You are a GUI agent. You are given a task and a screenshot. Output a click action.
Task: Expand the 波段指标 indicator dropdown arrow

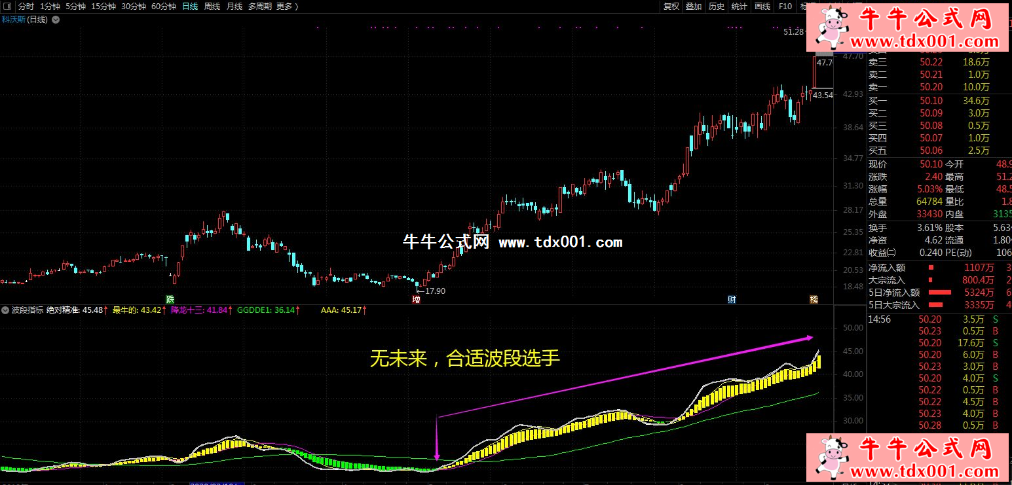(x=6, y=310)
